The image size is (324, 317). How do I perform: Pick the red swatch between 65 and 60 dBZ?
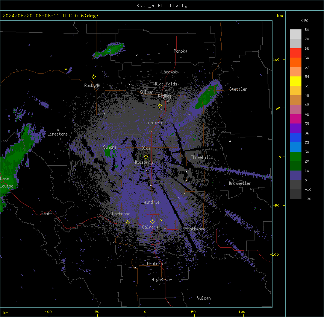point(295,53)
